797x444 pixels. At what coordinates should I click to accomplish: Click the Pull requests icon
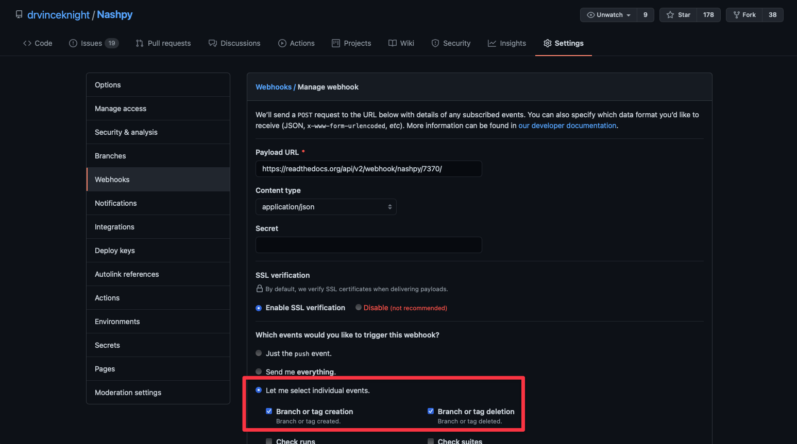(140, 43)
